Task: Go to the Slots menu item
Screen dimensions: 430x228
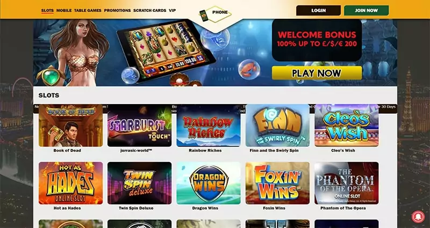Action: (x=47, y=10)
